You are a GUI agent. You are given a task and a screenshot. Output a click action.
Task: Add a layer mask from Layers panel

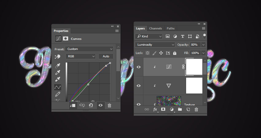point(163,109)
